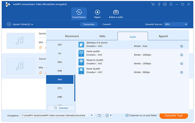Click the Convertir Tout button

pyautogui.click(x=174, y=116)
